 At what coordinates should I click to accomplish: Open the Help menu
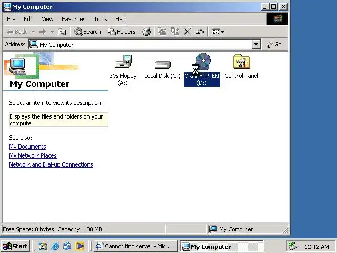pos(121,19)
